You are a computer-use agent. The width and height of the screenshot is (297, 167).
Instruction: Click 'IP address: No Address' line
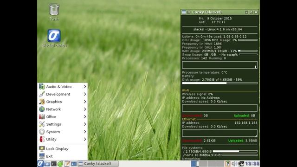(201, 98)
